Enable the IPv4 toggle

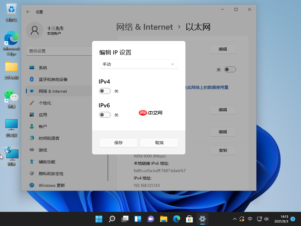point(105,91)
